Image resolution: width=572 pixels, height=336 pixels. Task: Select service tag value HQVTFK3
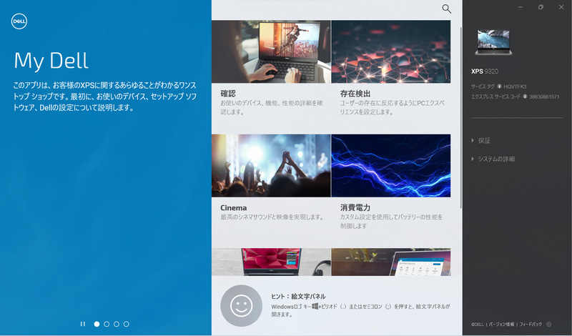515,87
